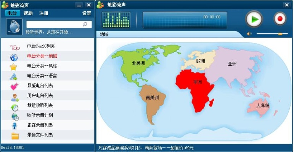Click the Top icon for 电台Top20列表

pyautogui.click(x=14, y=47)
